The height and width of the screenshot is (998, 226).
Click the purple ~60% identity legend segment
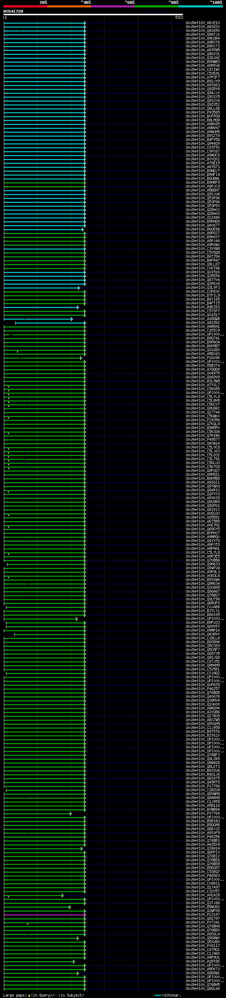tap(113, 6)
